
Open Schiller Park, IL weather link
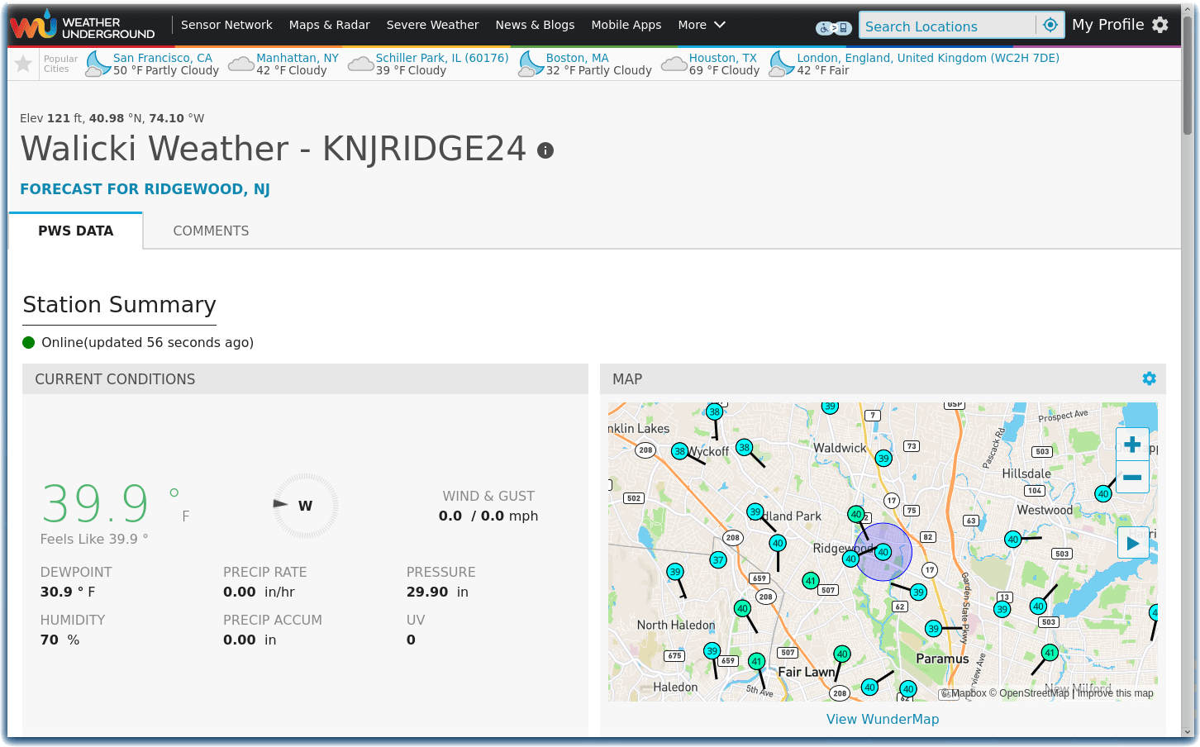point(442,58)
